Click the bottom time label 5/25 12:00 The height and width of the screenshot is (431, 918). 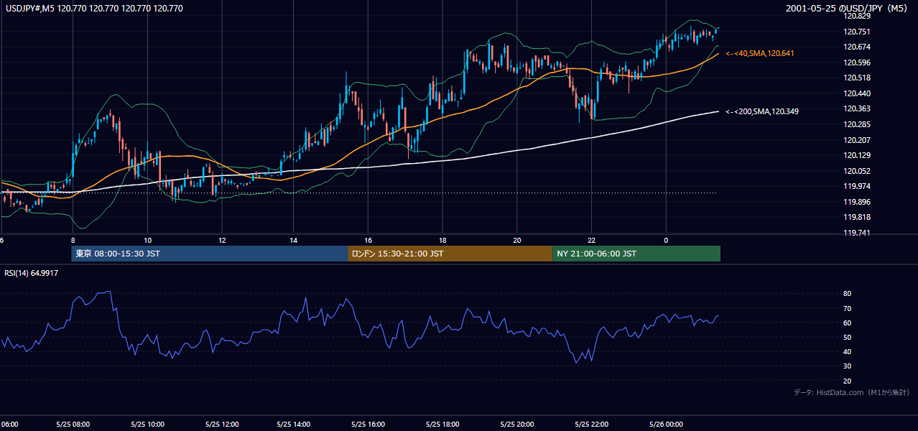[221, 424]
